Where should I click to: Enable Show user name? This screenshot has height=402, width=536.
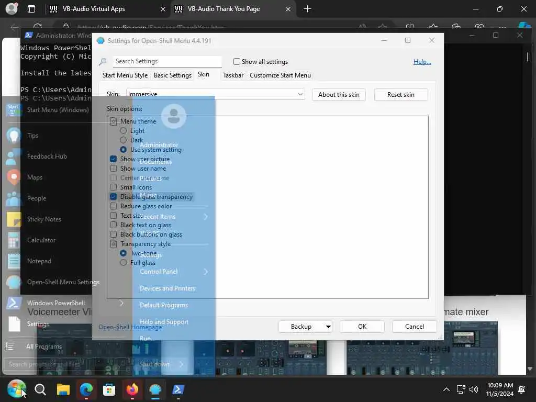tap(114, 169)
